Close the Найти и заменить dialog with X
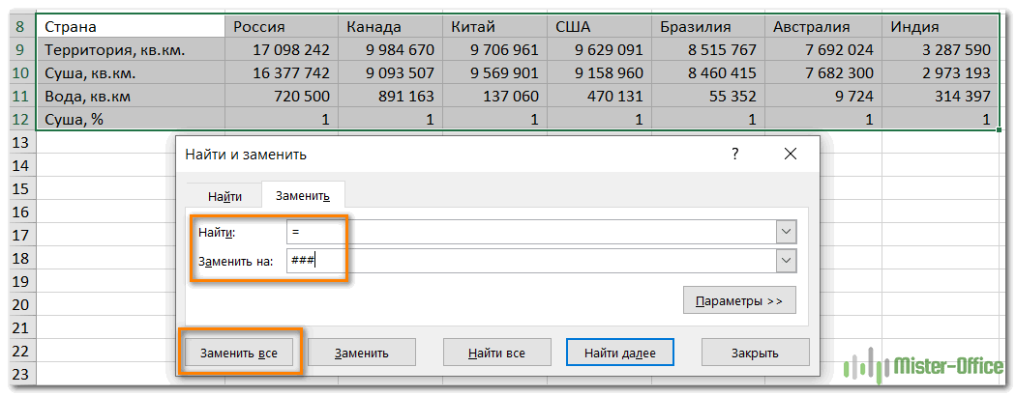 [x=791, y=154]
